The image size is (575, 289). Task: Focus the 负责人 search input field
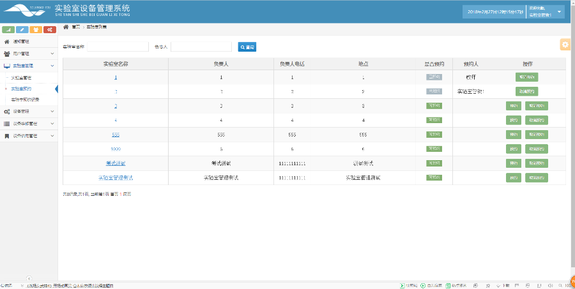coord(201,47)
